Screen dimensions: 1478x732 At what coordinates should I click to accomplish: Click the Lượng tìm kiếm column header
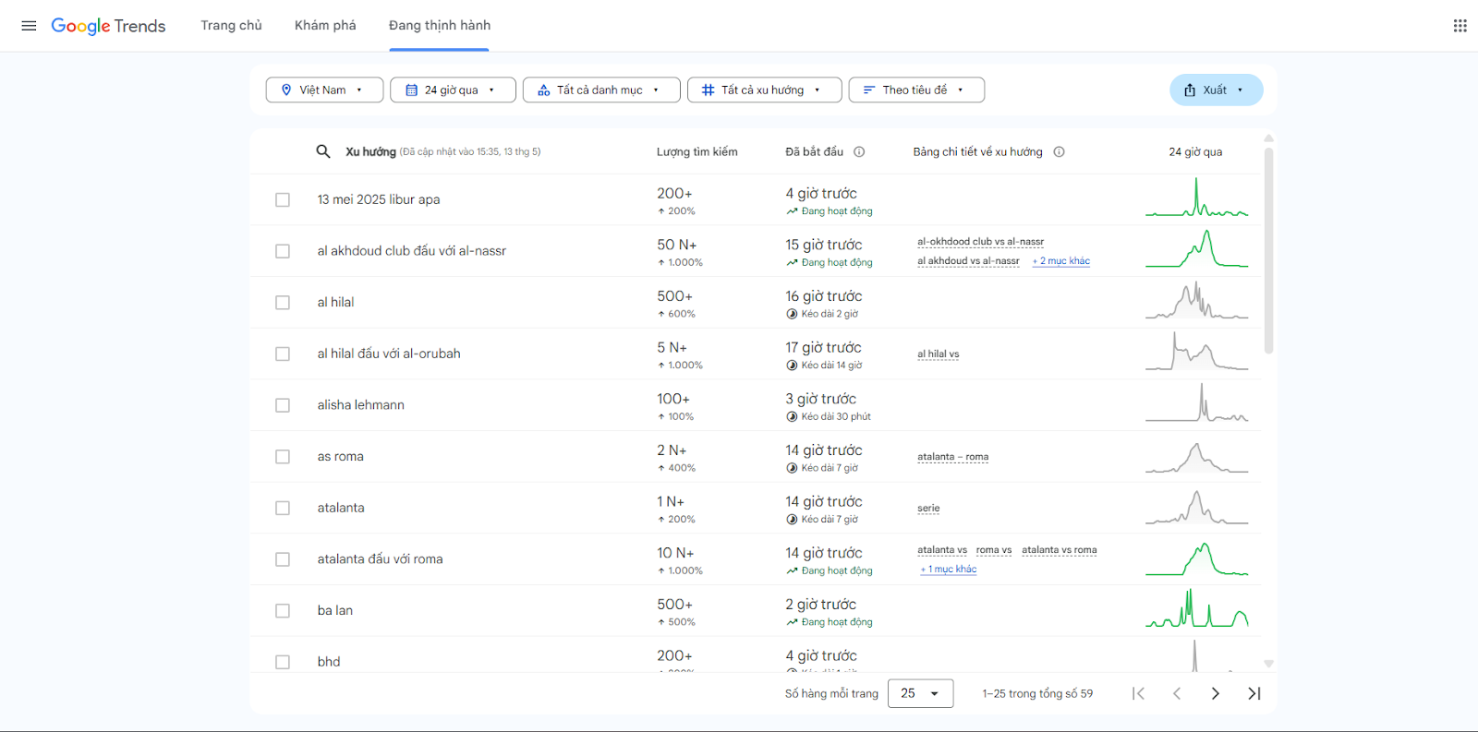pos(697,151)
